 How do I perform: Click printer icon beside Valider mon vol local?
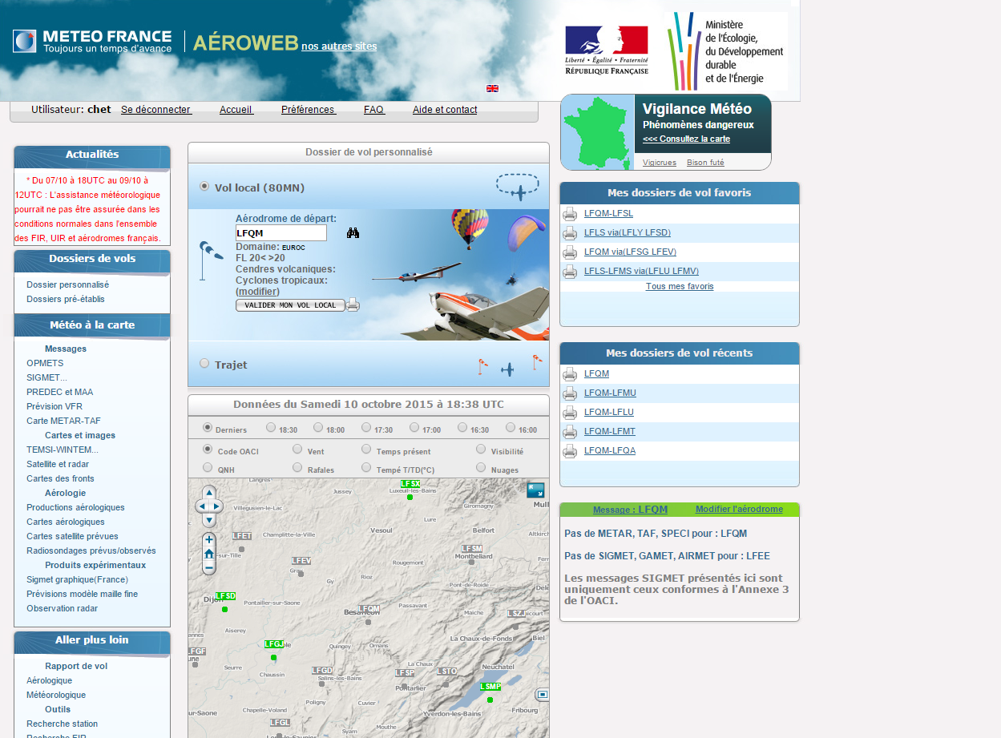click(x=353, y=305)
